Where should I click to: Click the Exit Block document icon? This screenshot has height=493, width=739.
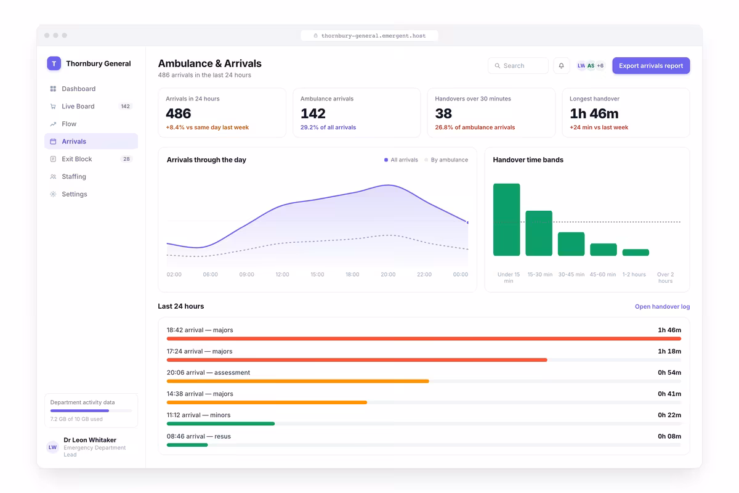pos(53,159)
